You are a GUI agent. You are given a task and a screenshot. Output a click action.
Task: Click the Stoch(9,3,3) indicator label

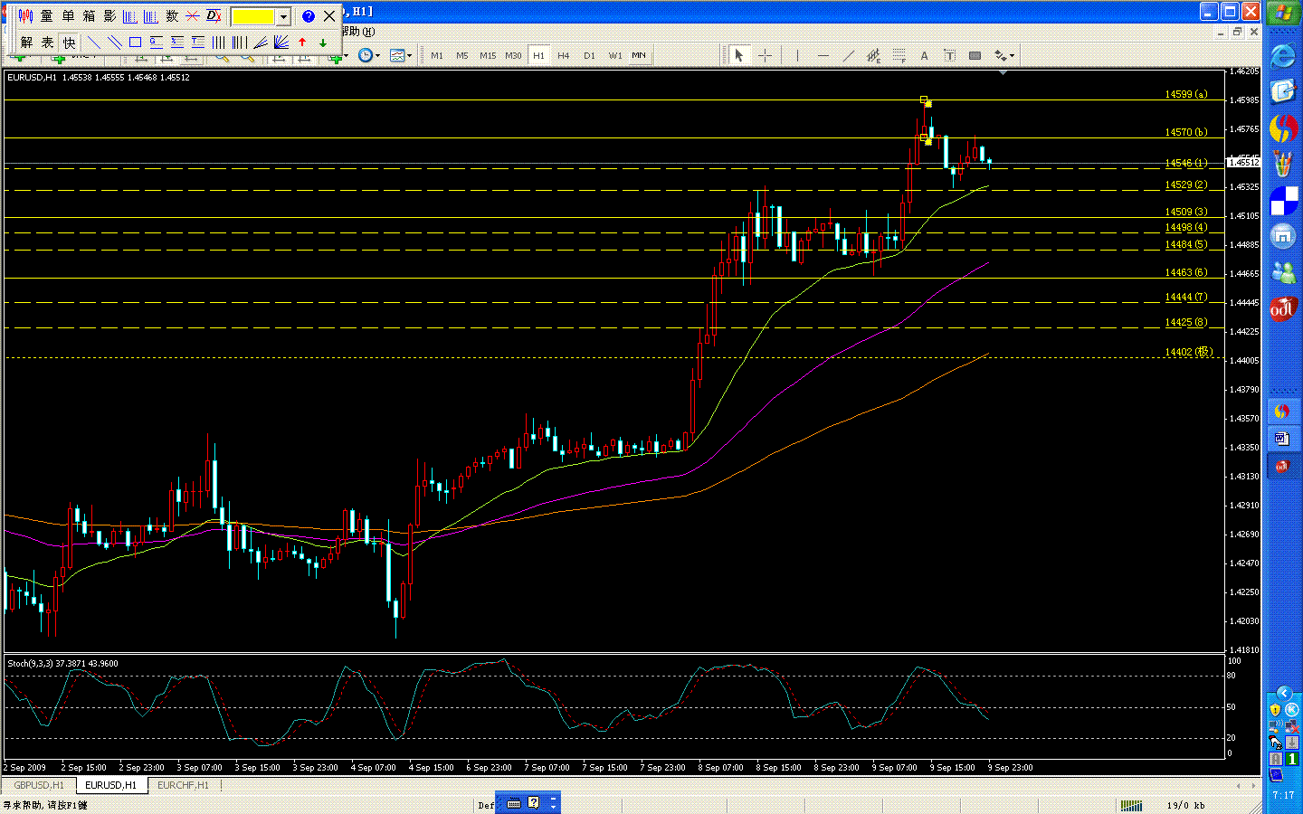point(62,663)
